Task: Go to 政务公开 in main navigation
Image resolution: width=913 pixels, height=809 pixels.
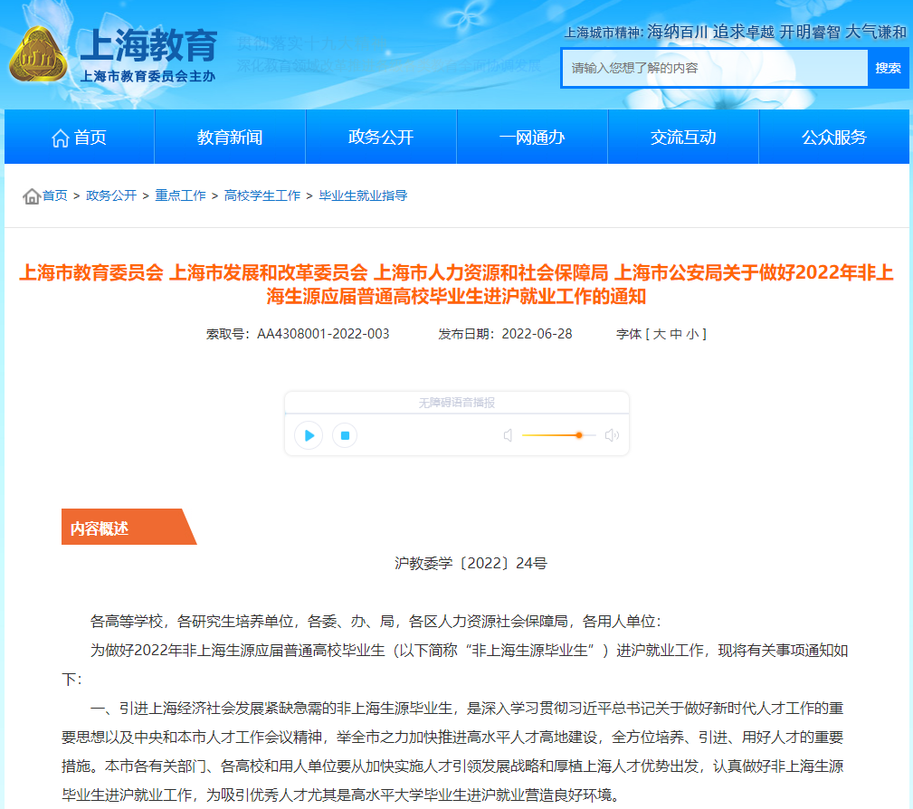Action: point(381,138)
